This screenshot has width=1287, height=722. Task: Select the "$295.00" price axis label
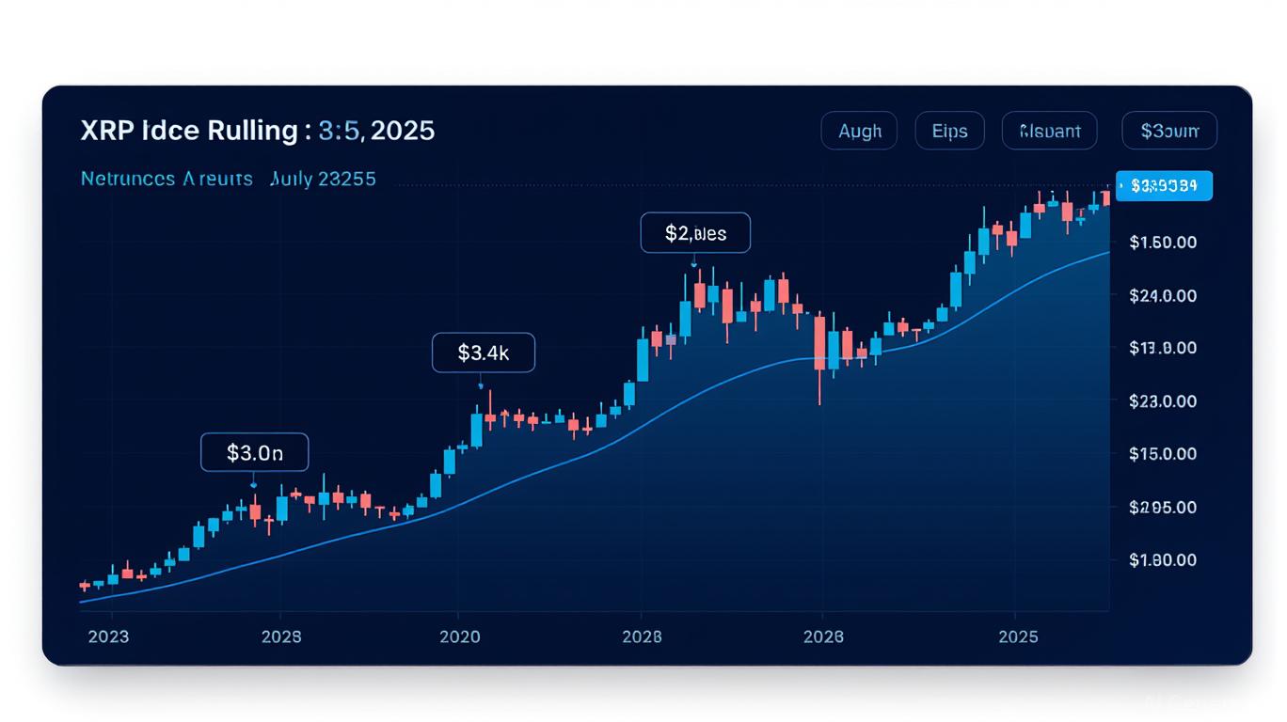click(1163, 507)
